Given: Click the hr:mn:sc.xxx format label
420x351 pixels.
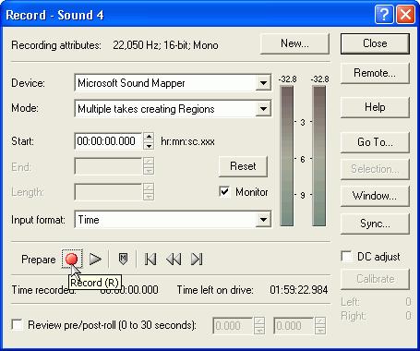Looking at the screenshot, I should 187,141.
